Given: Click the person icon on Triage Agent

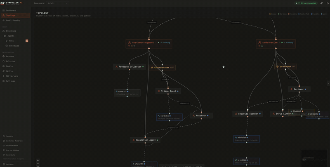Looking at the screenshot, I should [x=159, y=91].
